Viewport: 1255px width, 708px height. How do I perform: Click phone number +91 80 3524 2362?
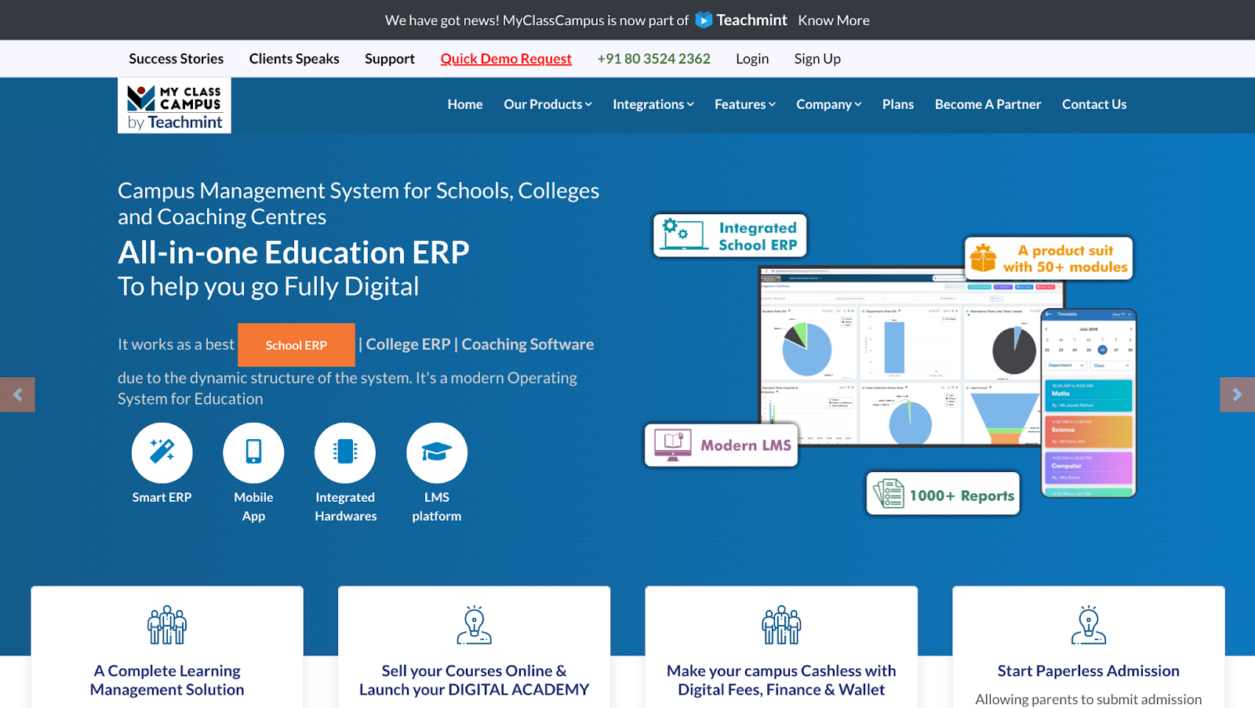[654, 59]
